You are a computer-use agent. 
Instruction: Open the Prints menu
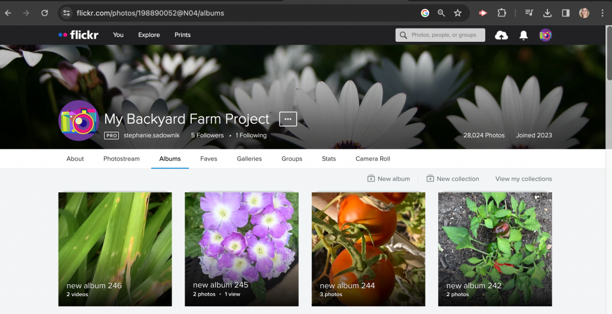(182, 35)
